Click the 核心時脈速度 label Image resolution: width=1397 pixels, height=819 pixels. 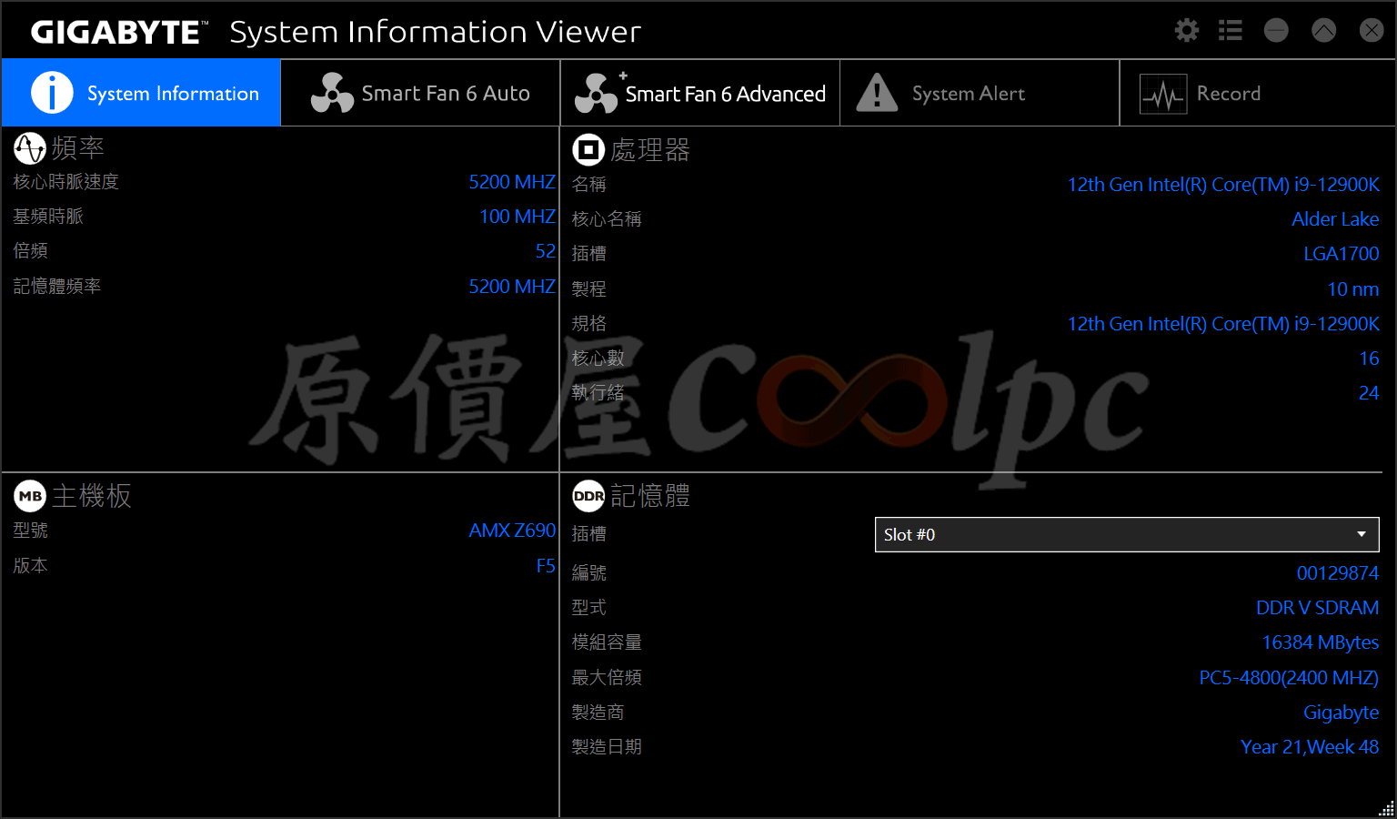pyautogui.click(x=65, y=182)
